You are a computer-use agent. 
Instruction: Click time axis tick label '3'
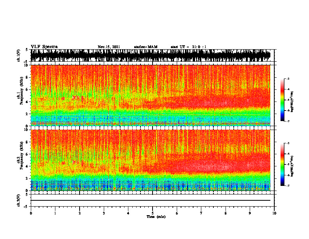point(104,213)
